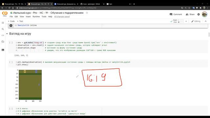
Task: Open the browser profile avatar in toolbar
Action: (204, 8)
